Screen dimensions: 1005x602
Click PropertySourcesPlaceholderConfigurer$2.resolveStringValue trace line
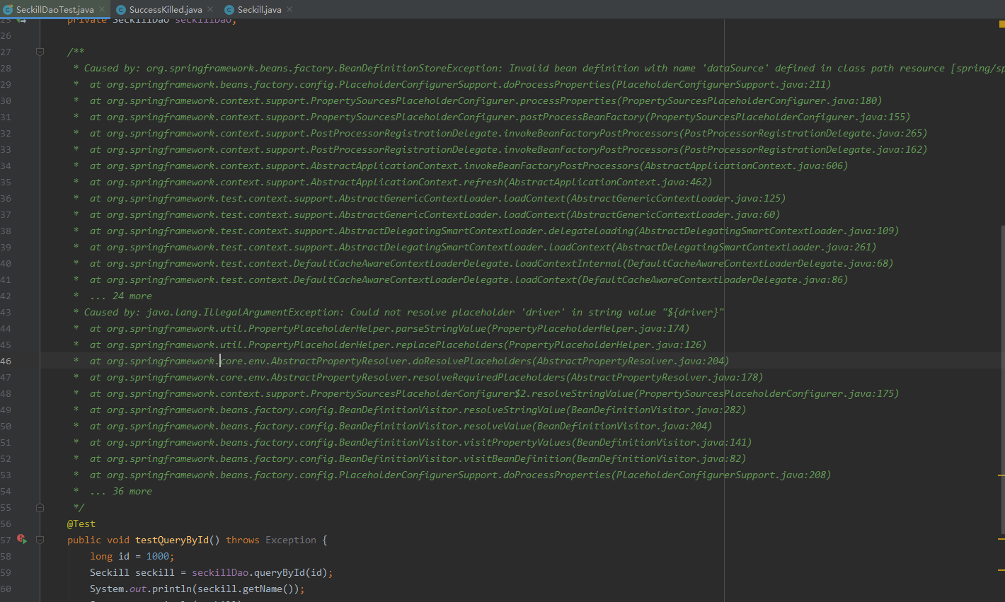click(x=494, y=393)
